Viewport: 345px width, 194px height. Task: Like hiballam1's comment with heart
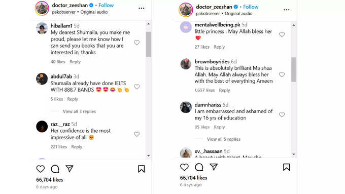coord(136,43)
